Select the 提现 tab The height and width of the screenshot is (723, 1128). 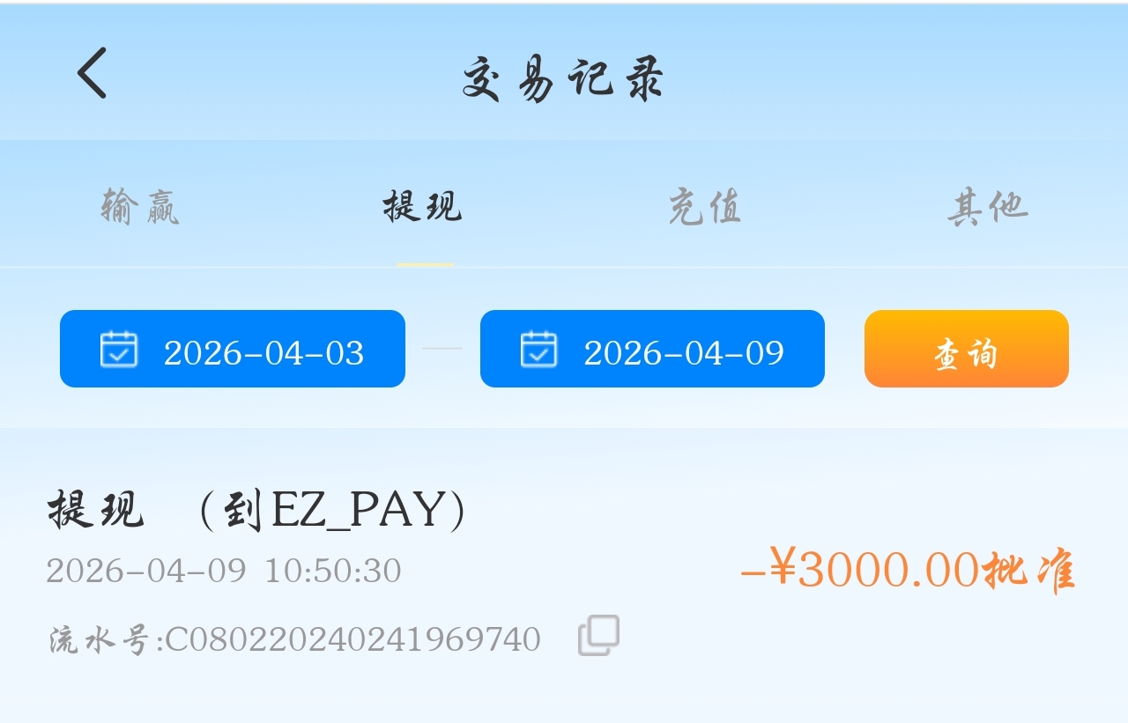pos(423,207)
